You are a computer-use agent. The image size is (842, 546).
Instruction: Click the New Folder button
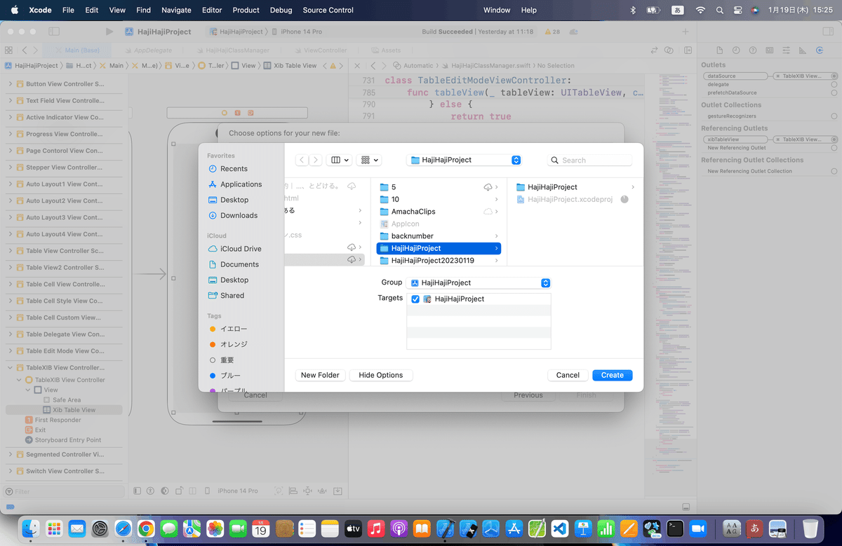pyautogui.click(x=320, y=375)
